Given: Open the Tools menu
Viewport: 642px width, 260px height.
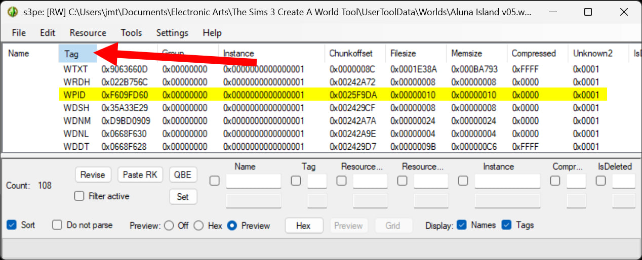Looking at the screenshot, I should tap(131, 33).
